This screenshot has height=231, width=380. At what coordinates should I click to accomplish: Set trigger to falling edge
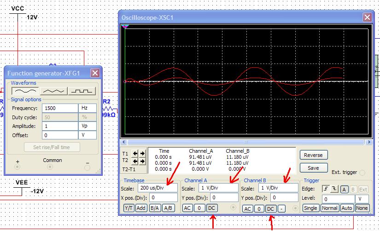(x=334, y=189)
